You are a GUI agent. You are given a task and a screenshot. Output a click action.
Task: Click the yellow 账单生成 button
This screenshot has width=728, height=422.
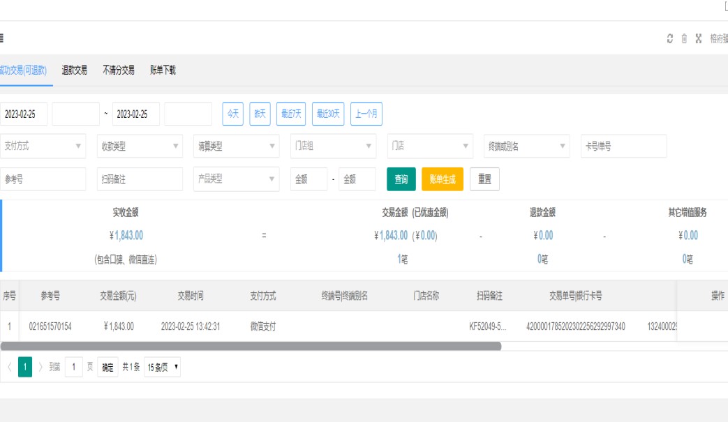click(443, 179)
